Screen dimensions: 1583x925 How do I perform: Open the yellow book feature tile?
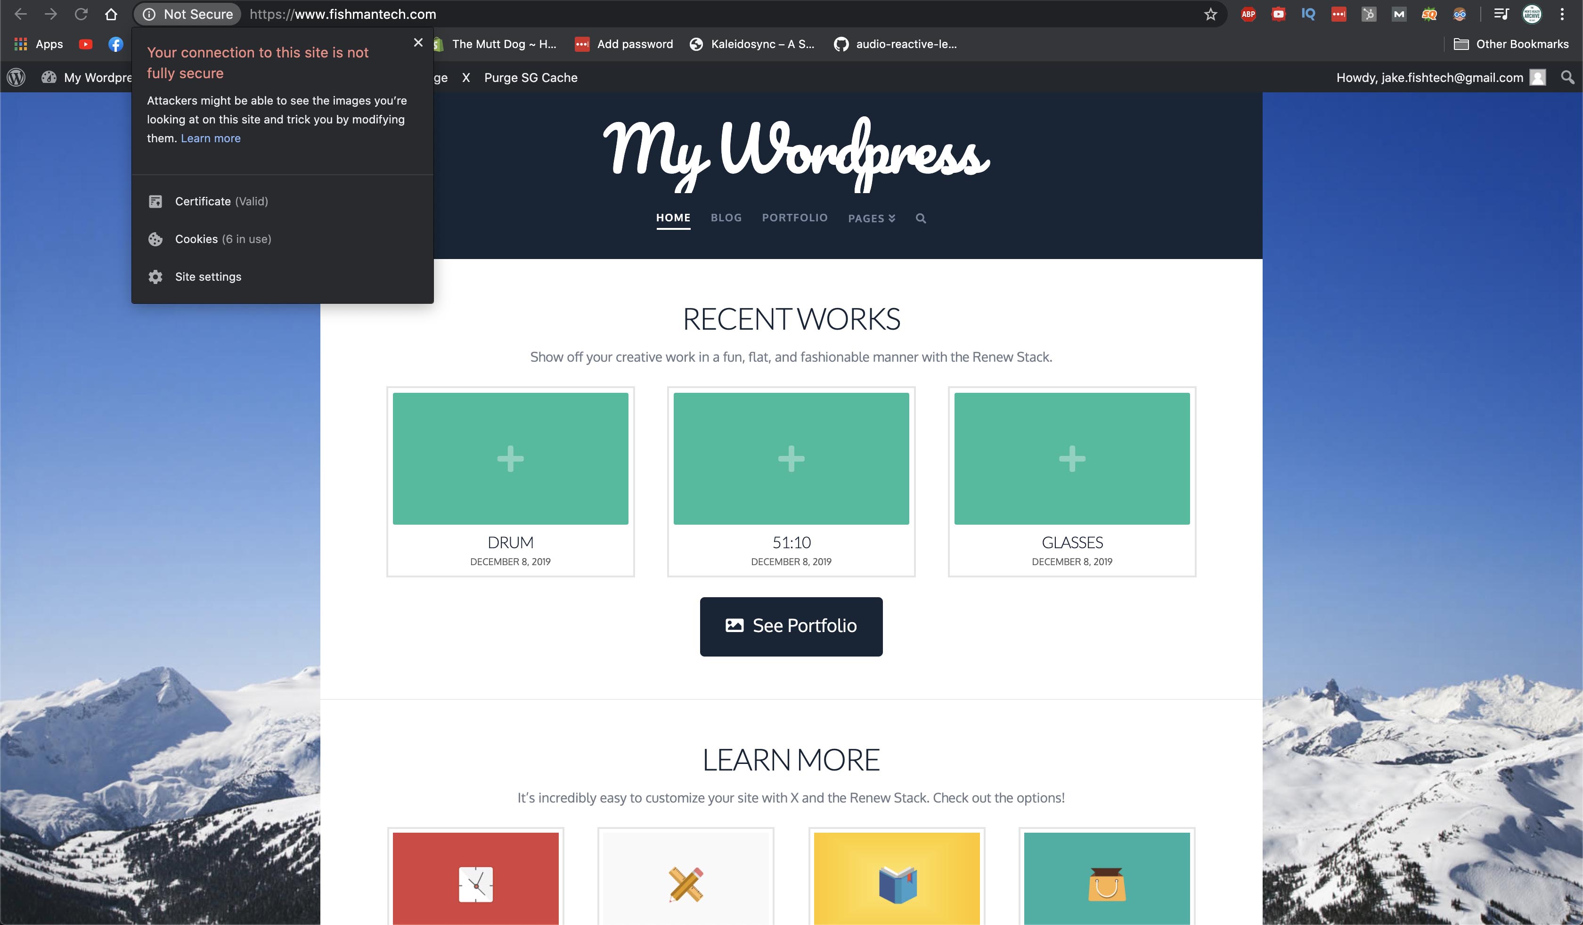tap(897, 878)
